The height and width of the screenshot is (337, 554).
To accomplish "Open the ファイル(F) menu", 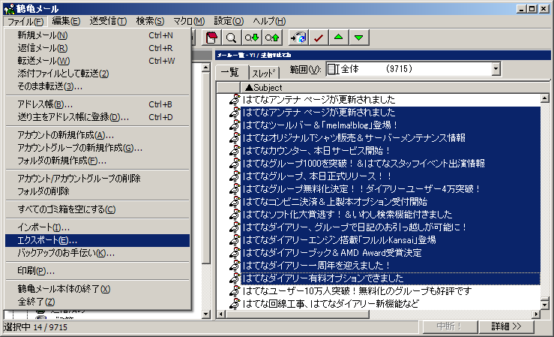I will [x=25, y=21].
